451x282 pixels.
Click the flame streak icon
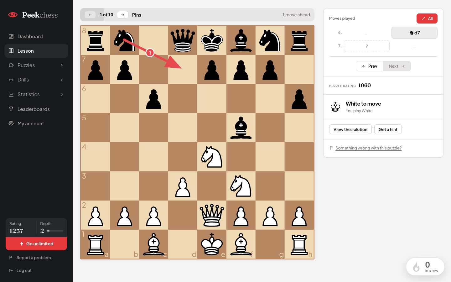pyautogui.click(x=416, y=267)
